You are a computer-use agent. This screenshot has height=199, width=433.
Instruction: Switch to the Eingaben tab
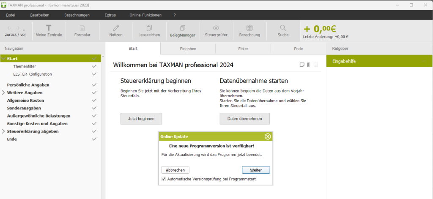pyautogui.click(x=188, y=49)
